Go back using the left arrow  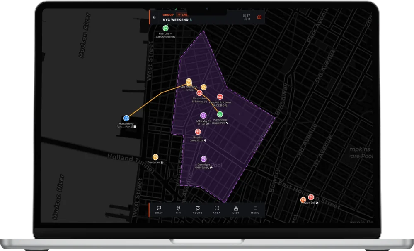tap(154, 17)
